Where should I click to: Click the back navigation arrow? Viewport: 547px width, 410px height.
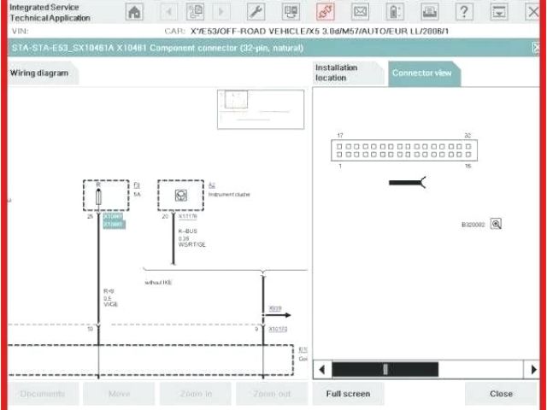click(x=168, y=12)
